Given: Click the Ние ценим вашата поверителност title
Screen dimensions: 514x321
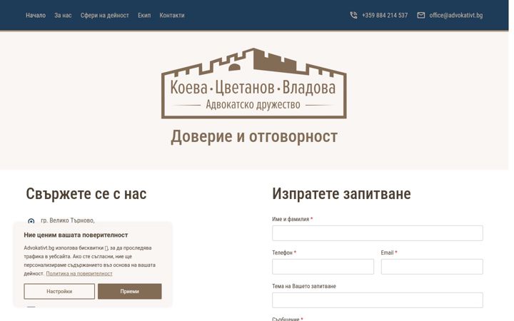Looking at the screenshot, I should point(76,235).
